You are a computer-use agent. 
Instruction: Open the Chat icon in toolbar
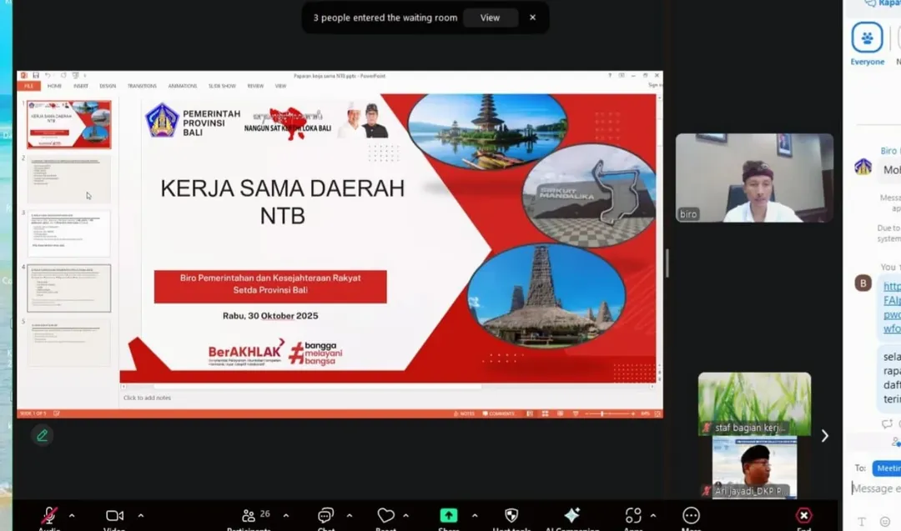325,516
